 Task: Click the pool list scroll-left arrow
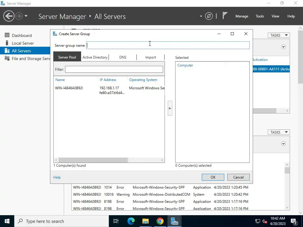(x=56, y=160)
